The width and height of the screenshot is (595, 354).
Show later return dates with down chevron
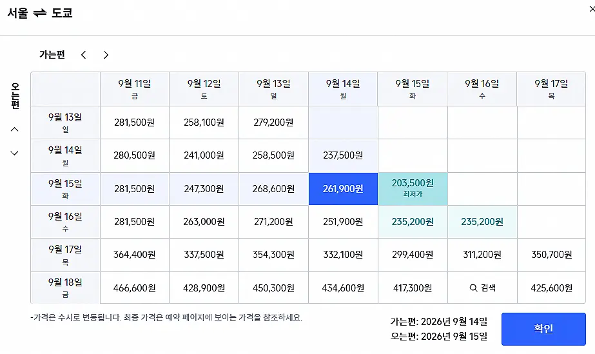(x=14, y=153)
